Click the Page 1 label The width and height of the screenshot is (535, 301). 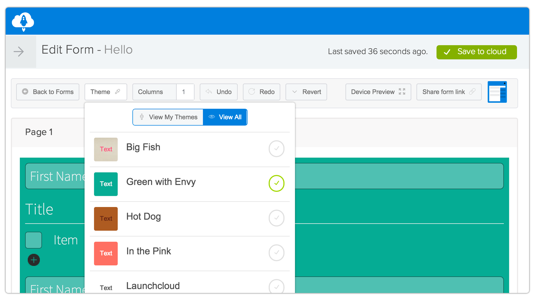tap(39, 132)
